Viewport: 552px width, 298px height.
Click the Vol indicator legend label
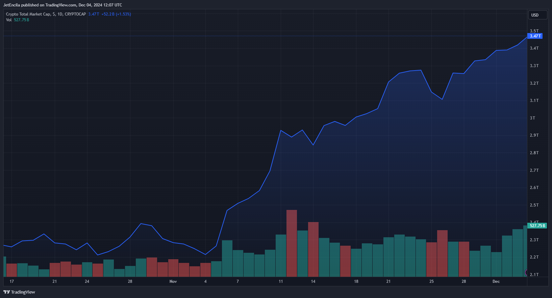(x=9, y=20)
